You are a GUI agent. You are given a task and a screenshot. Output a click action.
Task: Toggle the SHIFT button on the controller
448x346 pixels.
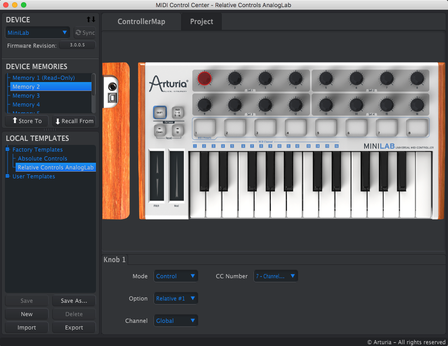click(160, 112)
